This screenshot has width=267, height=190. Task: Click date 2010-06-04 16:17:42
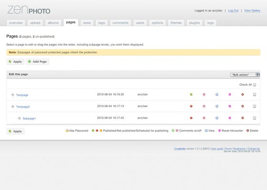tap(111, 118)
